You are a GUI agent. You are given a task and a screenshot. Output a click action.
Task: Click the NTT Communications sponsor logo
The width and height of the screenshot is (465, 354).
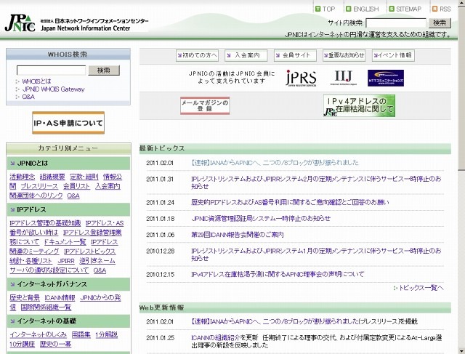click(386, 78)
